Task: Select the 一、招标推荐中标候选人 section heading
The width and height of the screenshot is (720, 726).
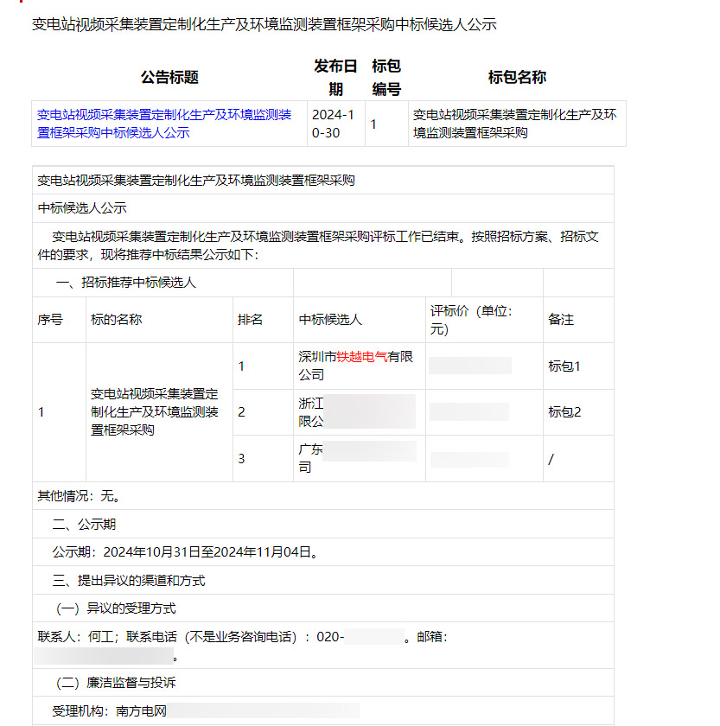Action: point(126,283)
